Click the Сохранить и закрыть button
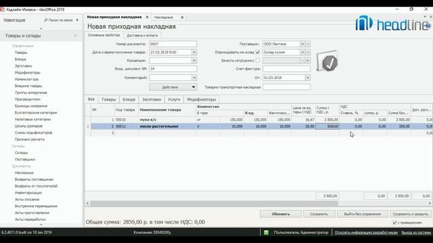The width and height of the screenshot is (433, 243). [x=411, y=214]
